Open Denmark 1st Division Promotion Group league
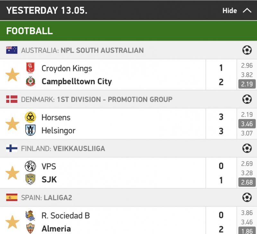 coord(96,99)
